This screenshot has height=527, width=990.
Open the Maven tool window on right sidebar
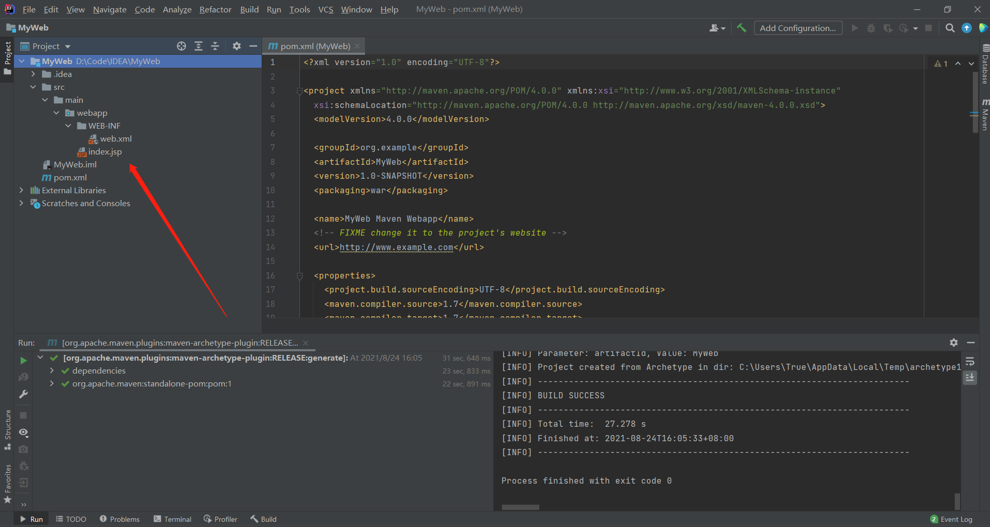click(984, 118)
